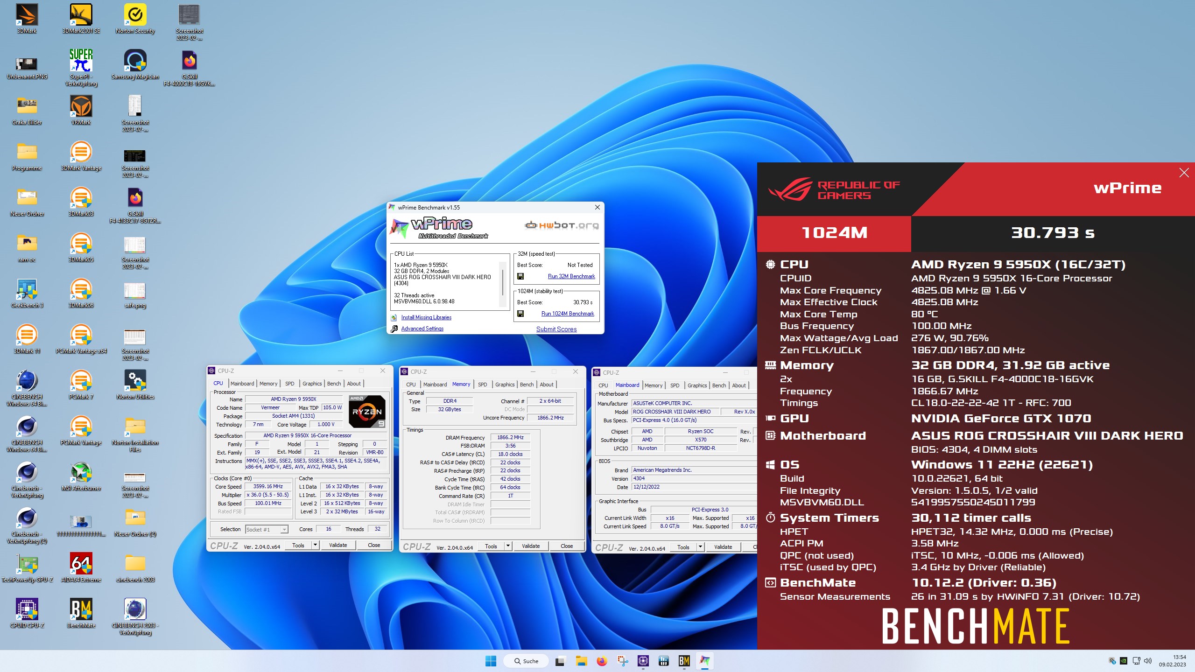Open VRMark desktop shortcut

[x=81, y=110]
